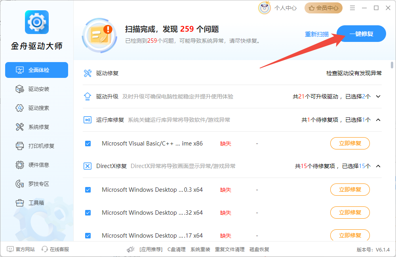Open the 工具箱 toolbox

click(x=36, y=203)
